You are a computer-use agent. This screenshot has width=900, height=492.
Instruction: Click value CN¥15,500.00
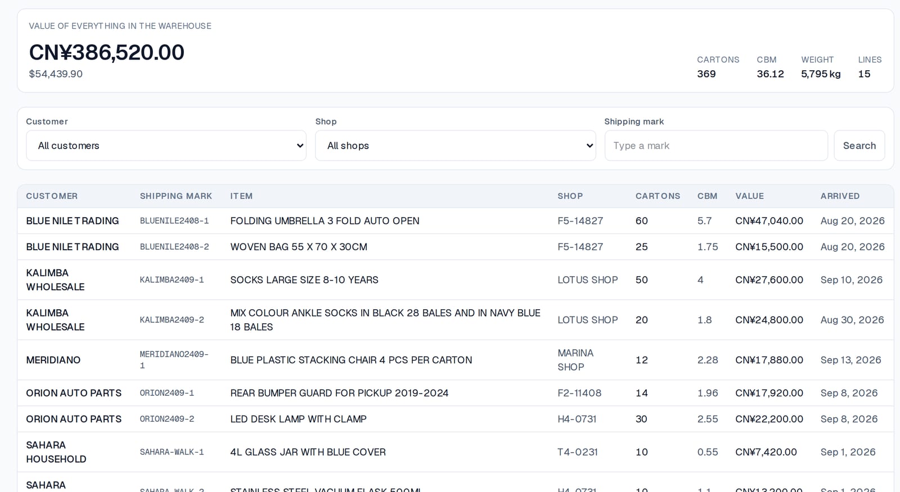point(769,247)
